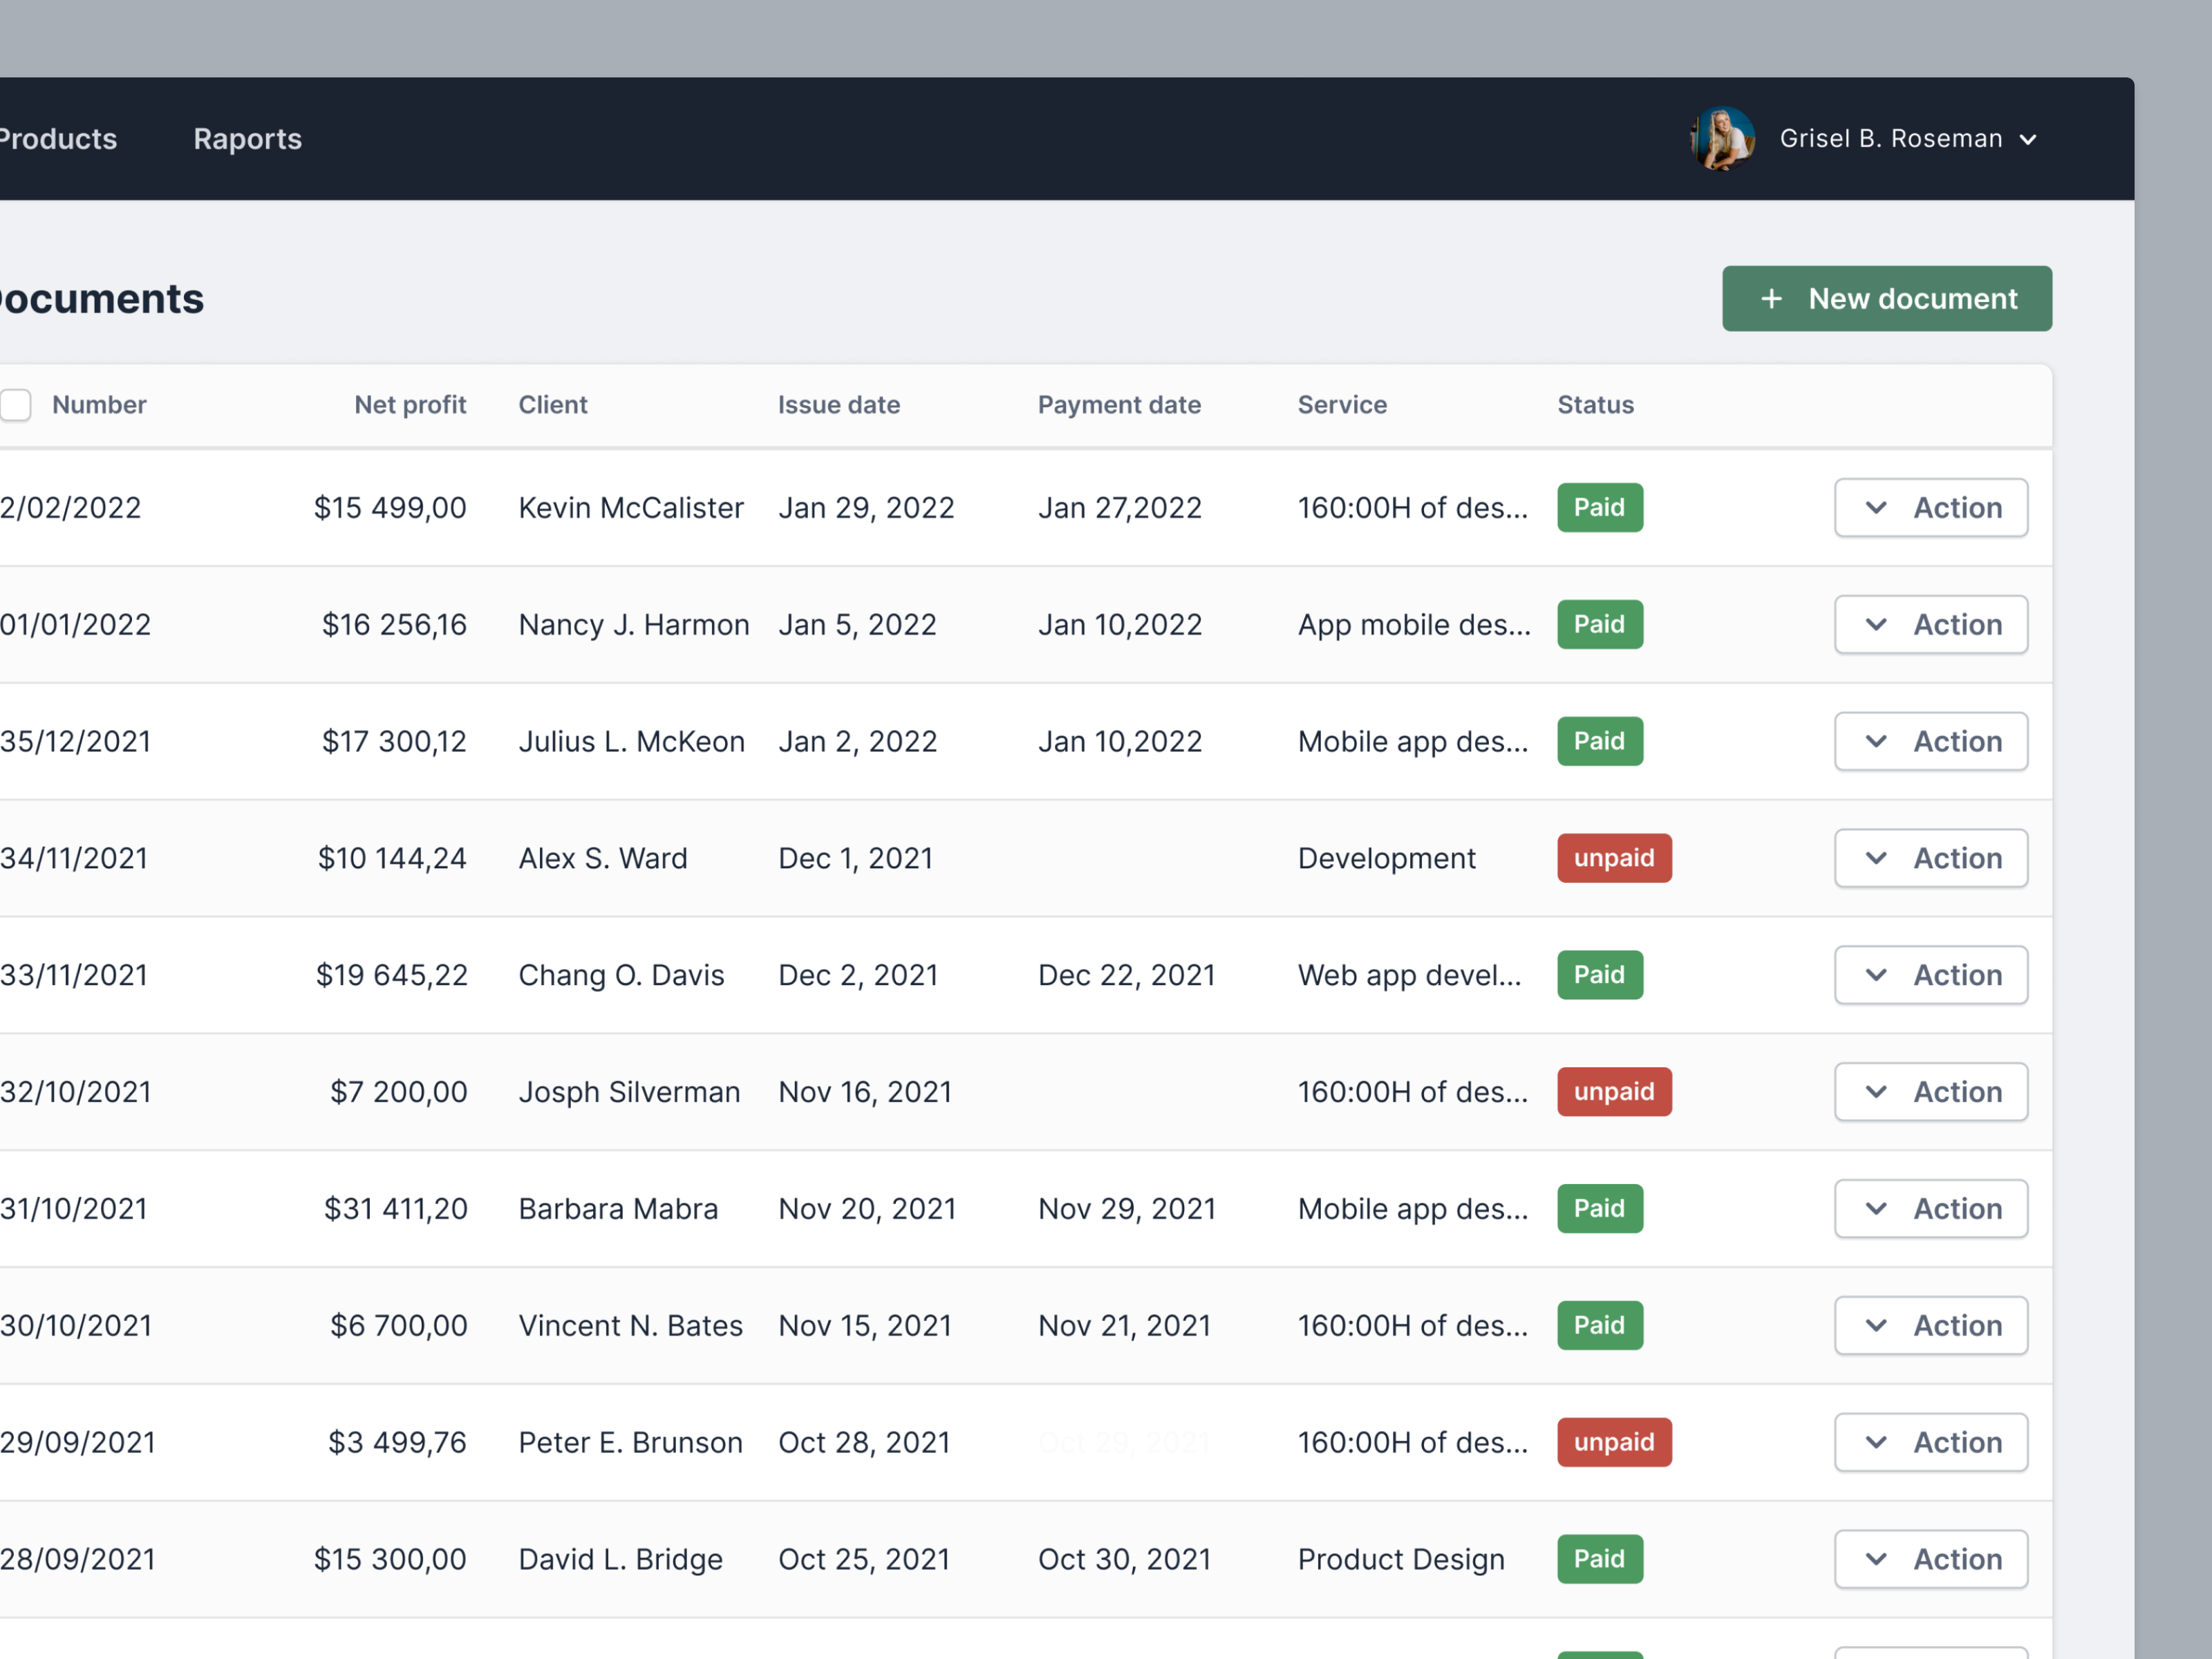Image resolution: width=2212 pixels, height=1659 pixels.
Task: Select the Raports menu item
Action: 247,138
